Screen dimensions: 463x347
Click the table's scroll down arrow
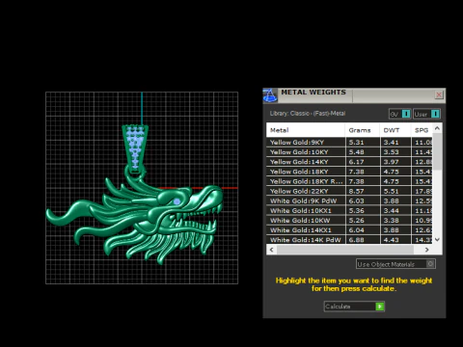point(437,239)
